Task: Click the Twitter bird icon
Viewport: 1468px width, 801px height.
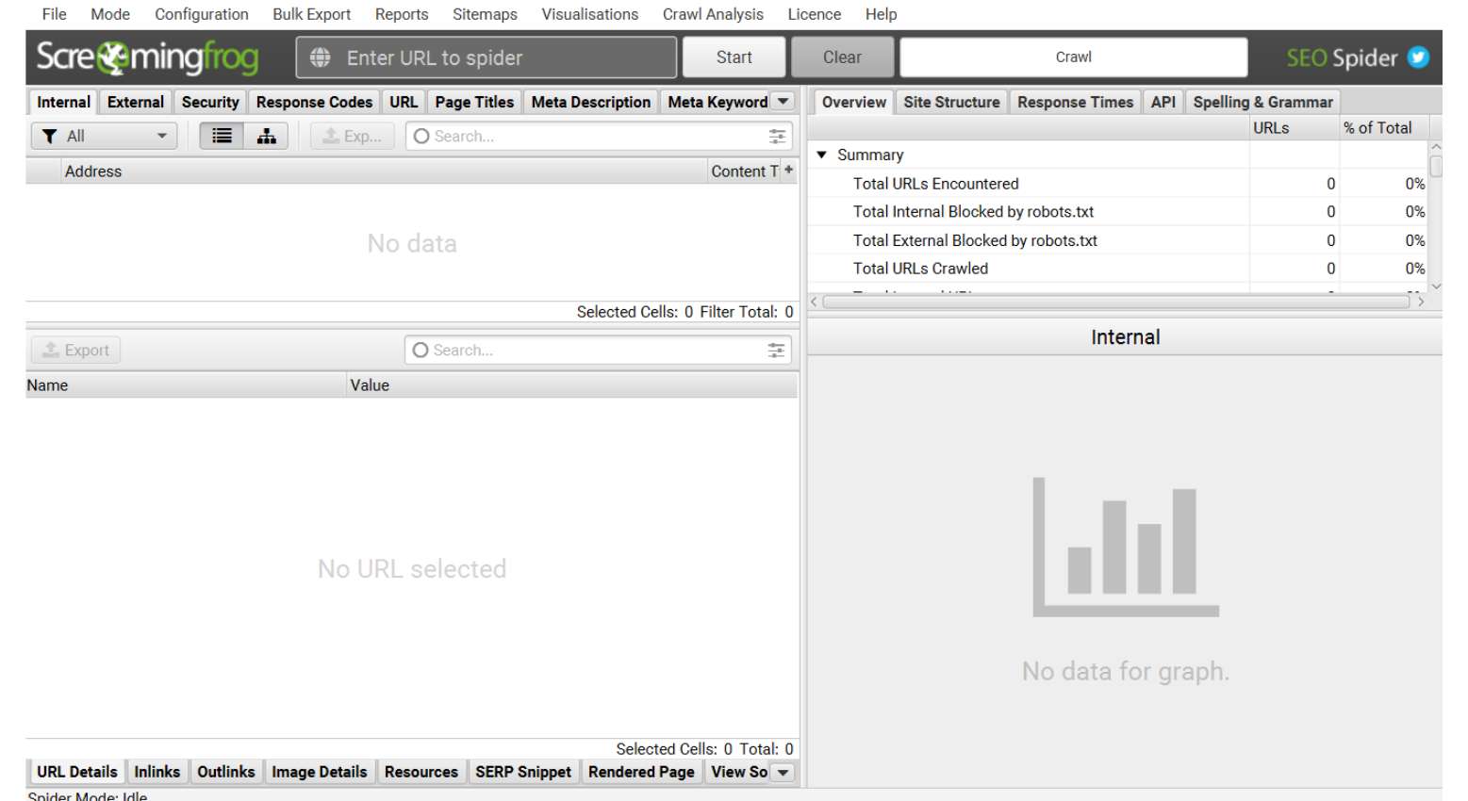Action: 1417,57
